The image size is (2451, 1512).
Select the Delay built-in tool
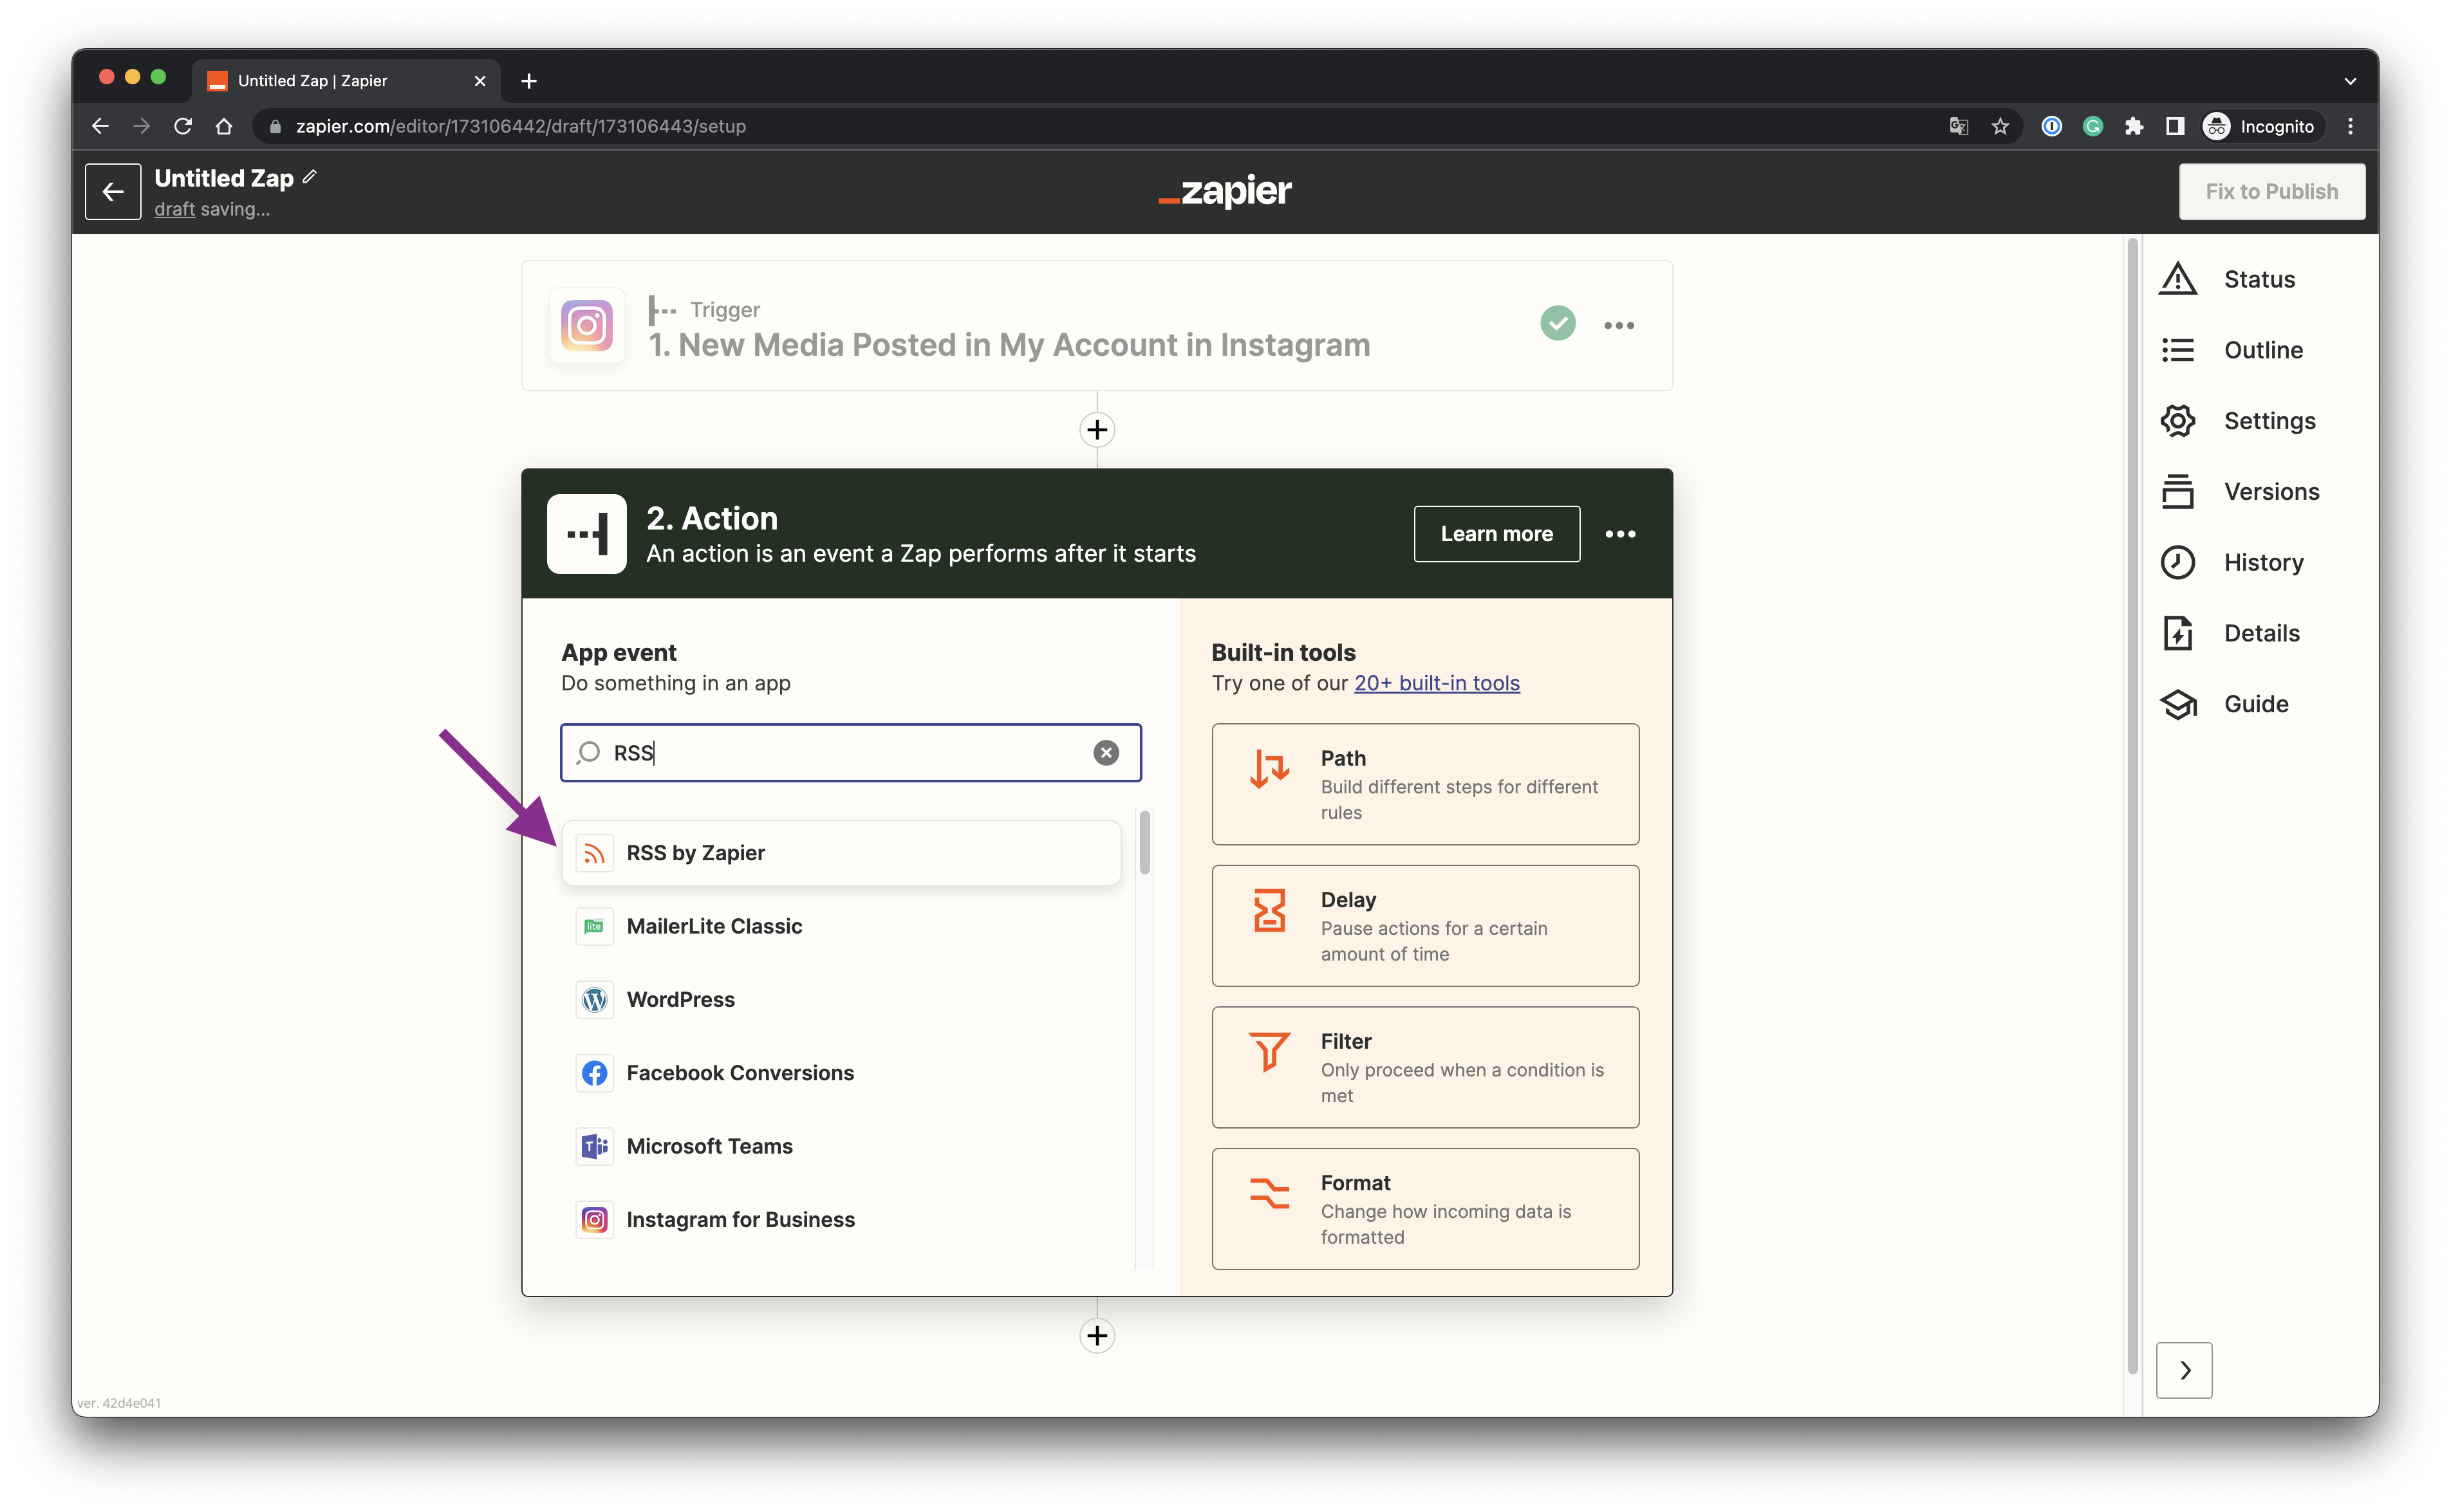coord(1424,926)
